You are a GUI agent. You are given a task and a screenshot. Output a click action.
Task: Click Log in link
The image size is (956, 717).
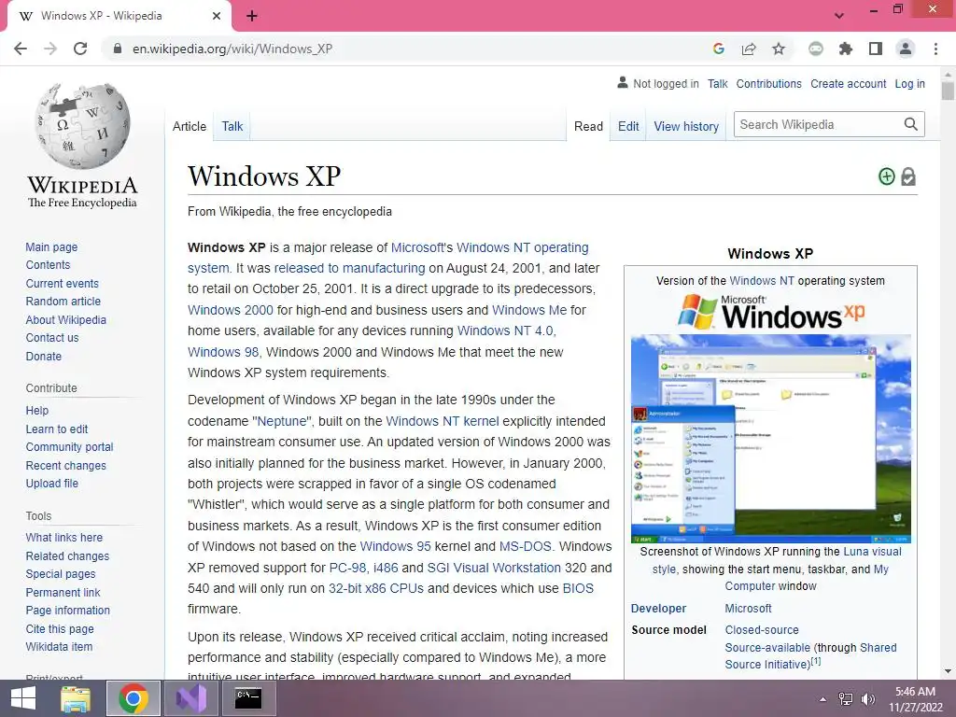coord(909,83)
